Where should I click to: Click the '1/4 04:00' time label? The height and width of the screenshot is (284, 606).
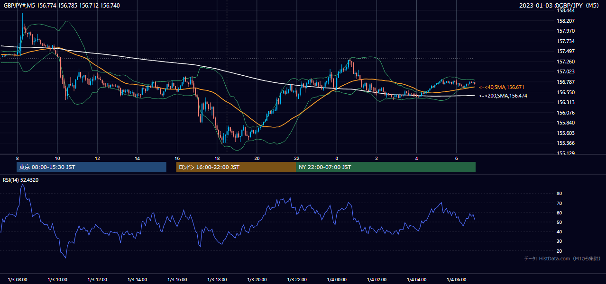tap(416, 279)
